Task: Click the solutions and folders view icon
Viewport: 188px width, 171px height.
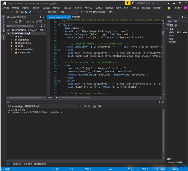Action: (x=20, y=21)
